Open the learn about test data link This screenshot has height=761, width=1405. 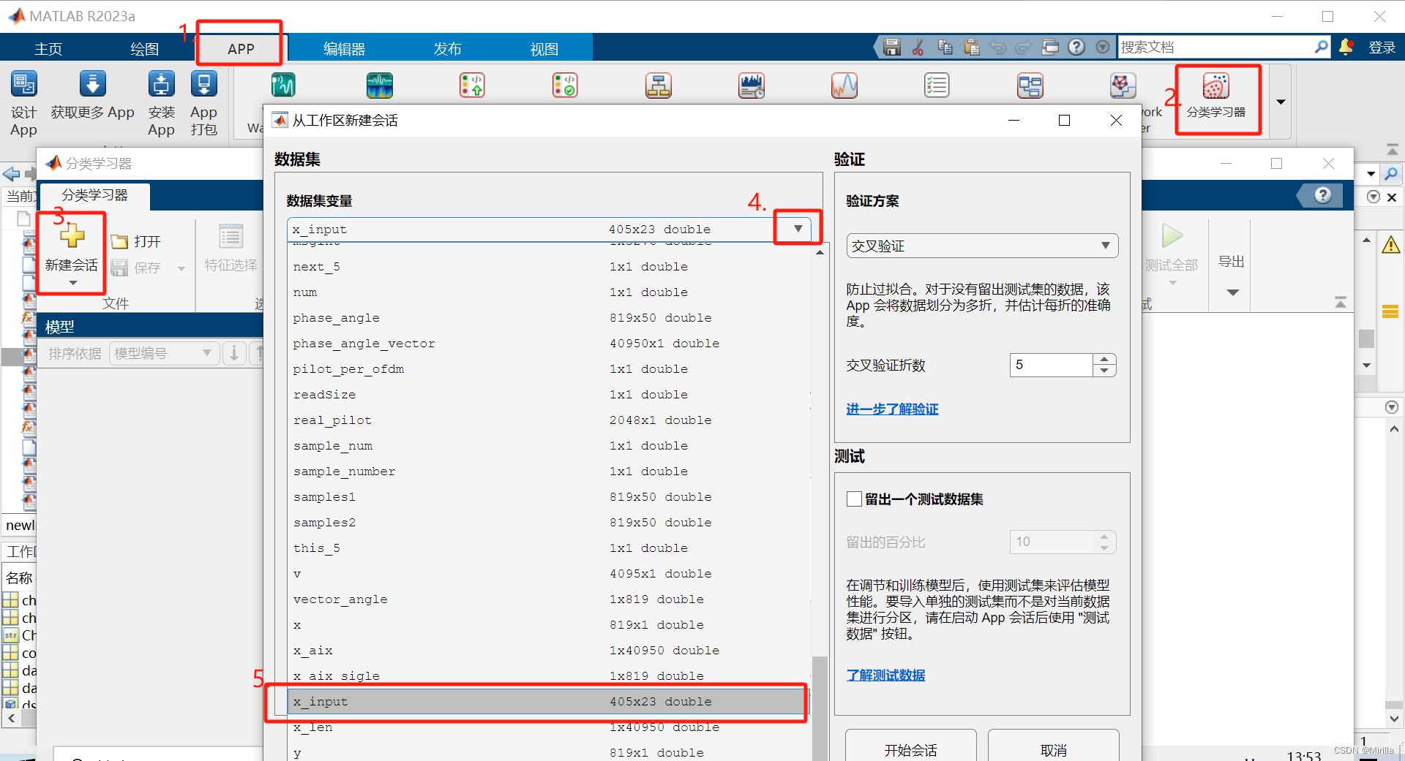coord(885,675)
